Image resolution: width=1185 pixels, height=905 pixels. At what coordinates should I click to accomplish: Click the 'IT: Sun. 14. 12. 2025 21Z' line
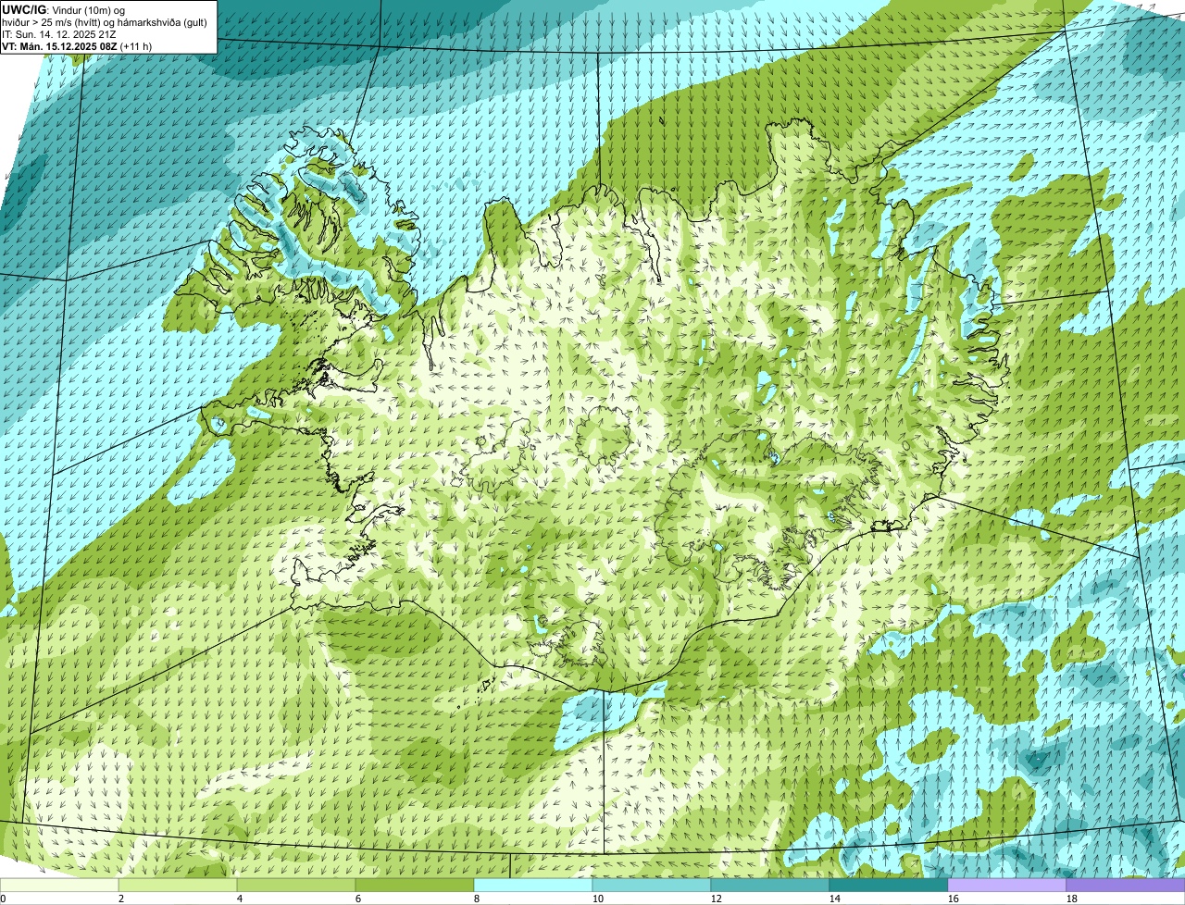point(59,33)
